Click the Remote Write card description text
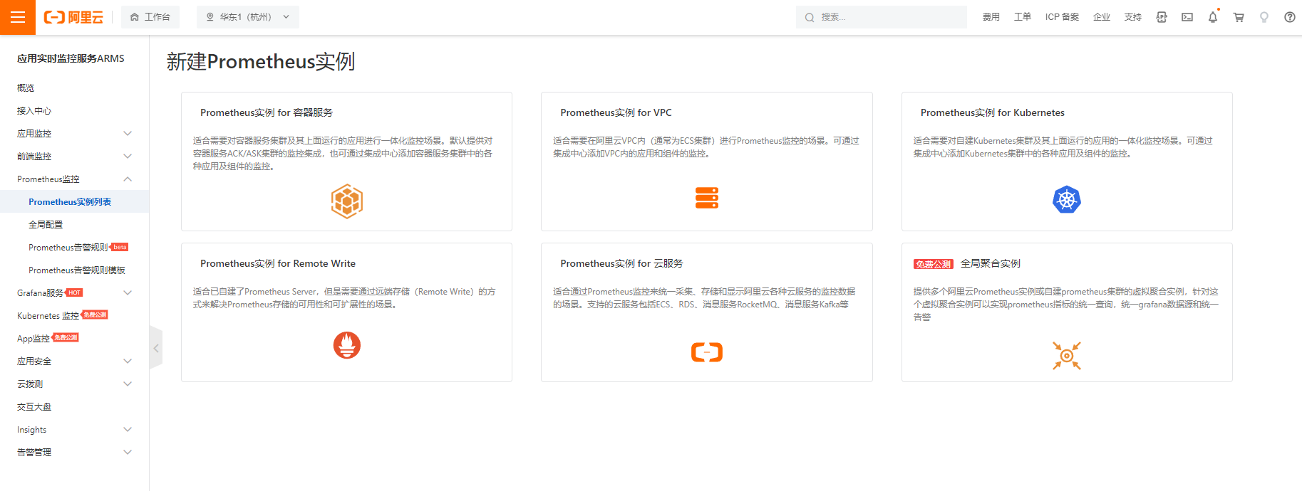Viewport: 1302px width, 491px height. tap(344, 298)
